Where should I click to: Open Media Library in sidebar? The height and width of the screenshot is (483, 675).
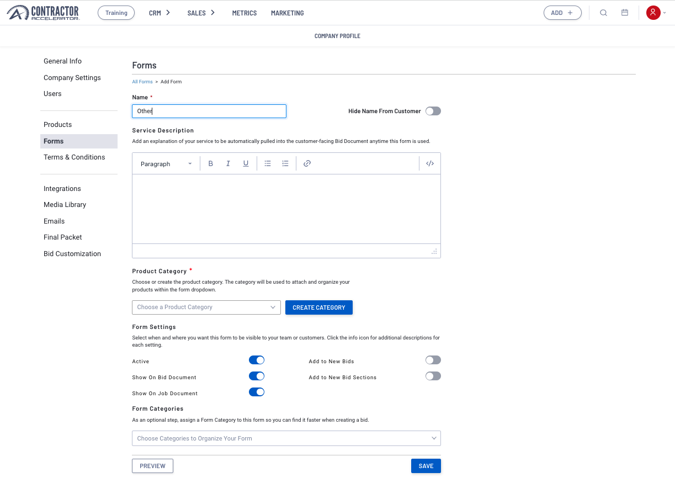pyautogui.click(x=65, y=205)
